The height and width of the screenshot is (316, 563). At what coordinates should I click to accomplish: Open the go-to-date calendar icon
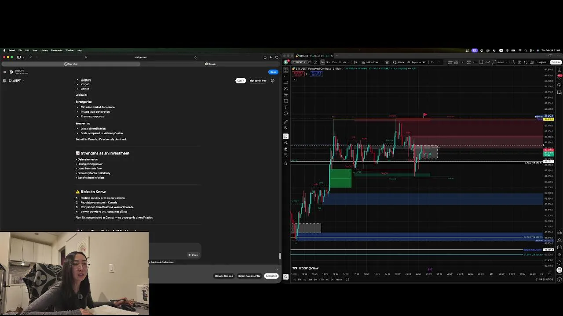coord(347,280)
